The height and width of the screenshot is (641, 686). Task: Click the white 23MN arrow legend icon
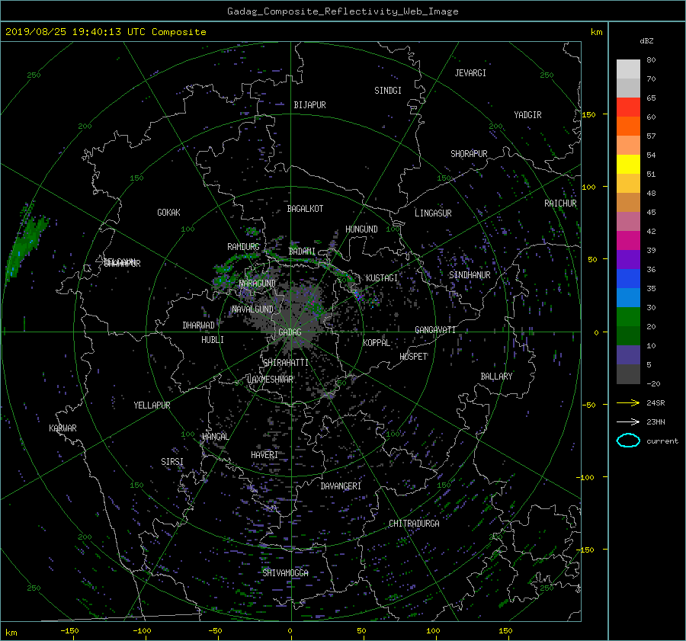(628, 421)
